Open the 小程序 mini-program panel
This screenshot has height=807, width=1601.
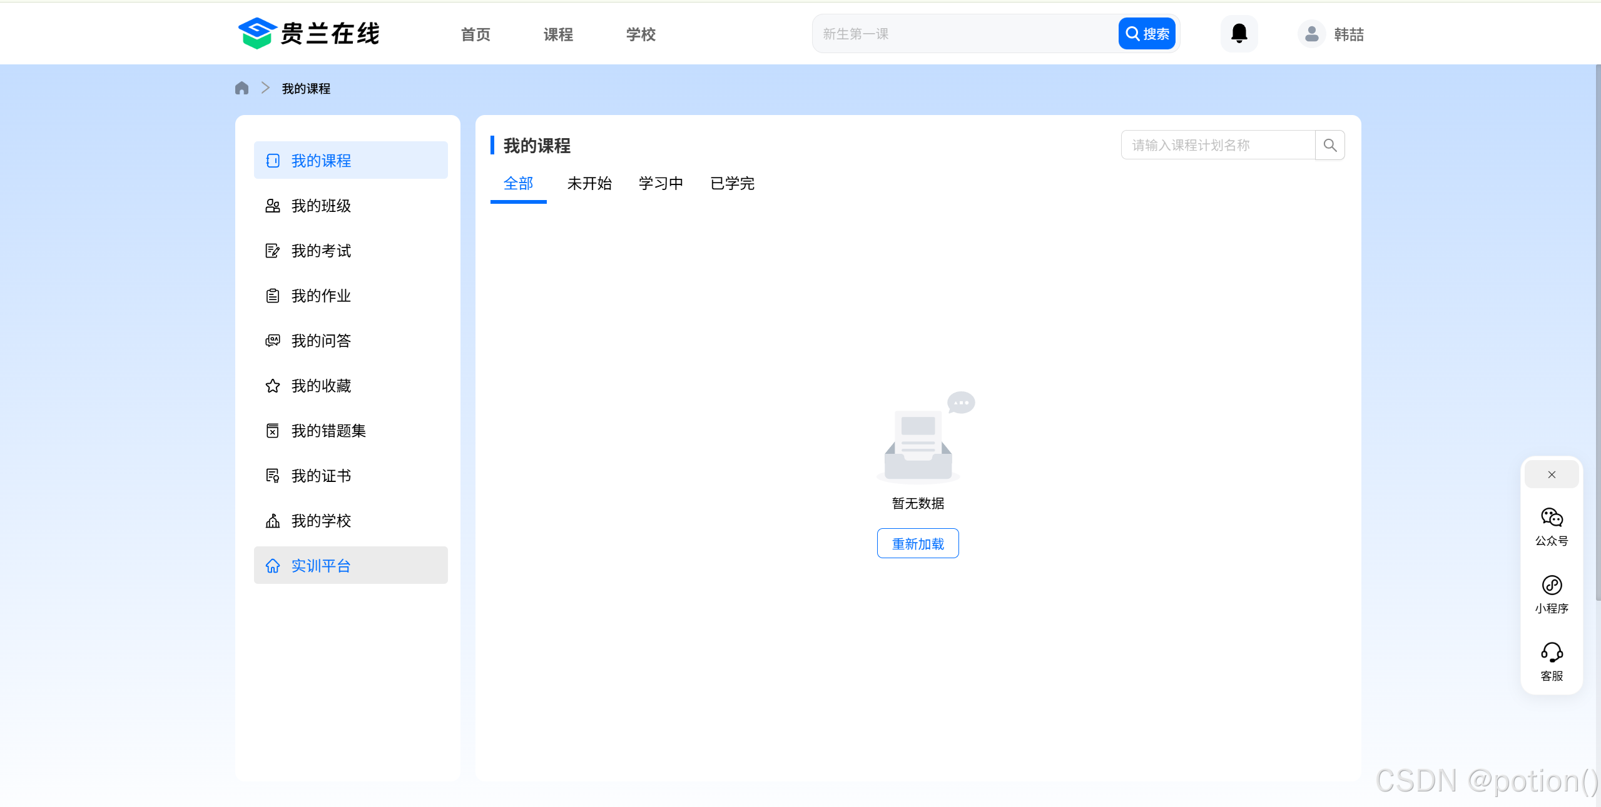coord(1551,594)
